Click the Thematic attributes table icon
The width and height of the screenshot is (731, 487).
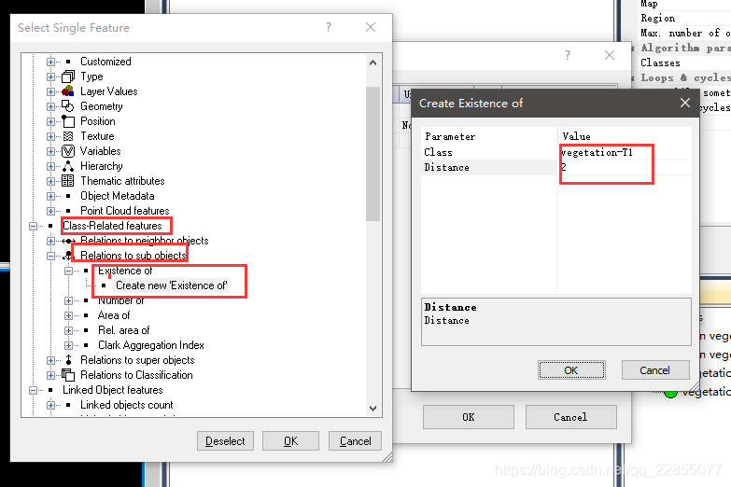pyautogui.click(x=68, y=181)
